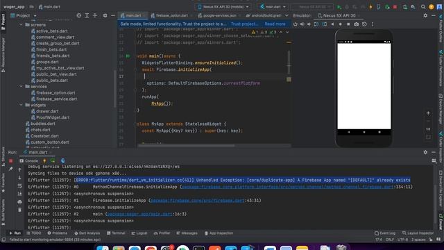Click the emulator volume up icon
The width and height of the screenshot is (444, 250).
[x=302, y=24]
